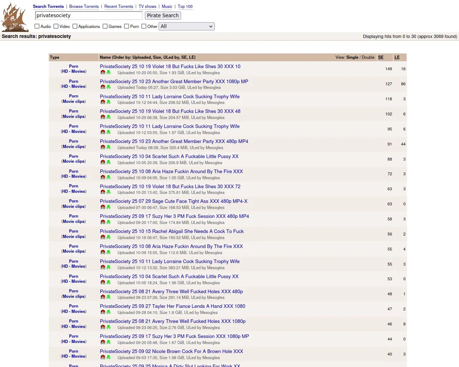
Task: Click magnet icon for torrent uploaded 10-09 04:05
Action: tap(103, 177)
